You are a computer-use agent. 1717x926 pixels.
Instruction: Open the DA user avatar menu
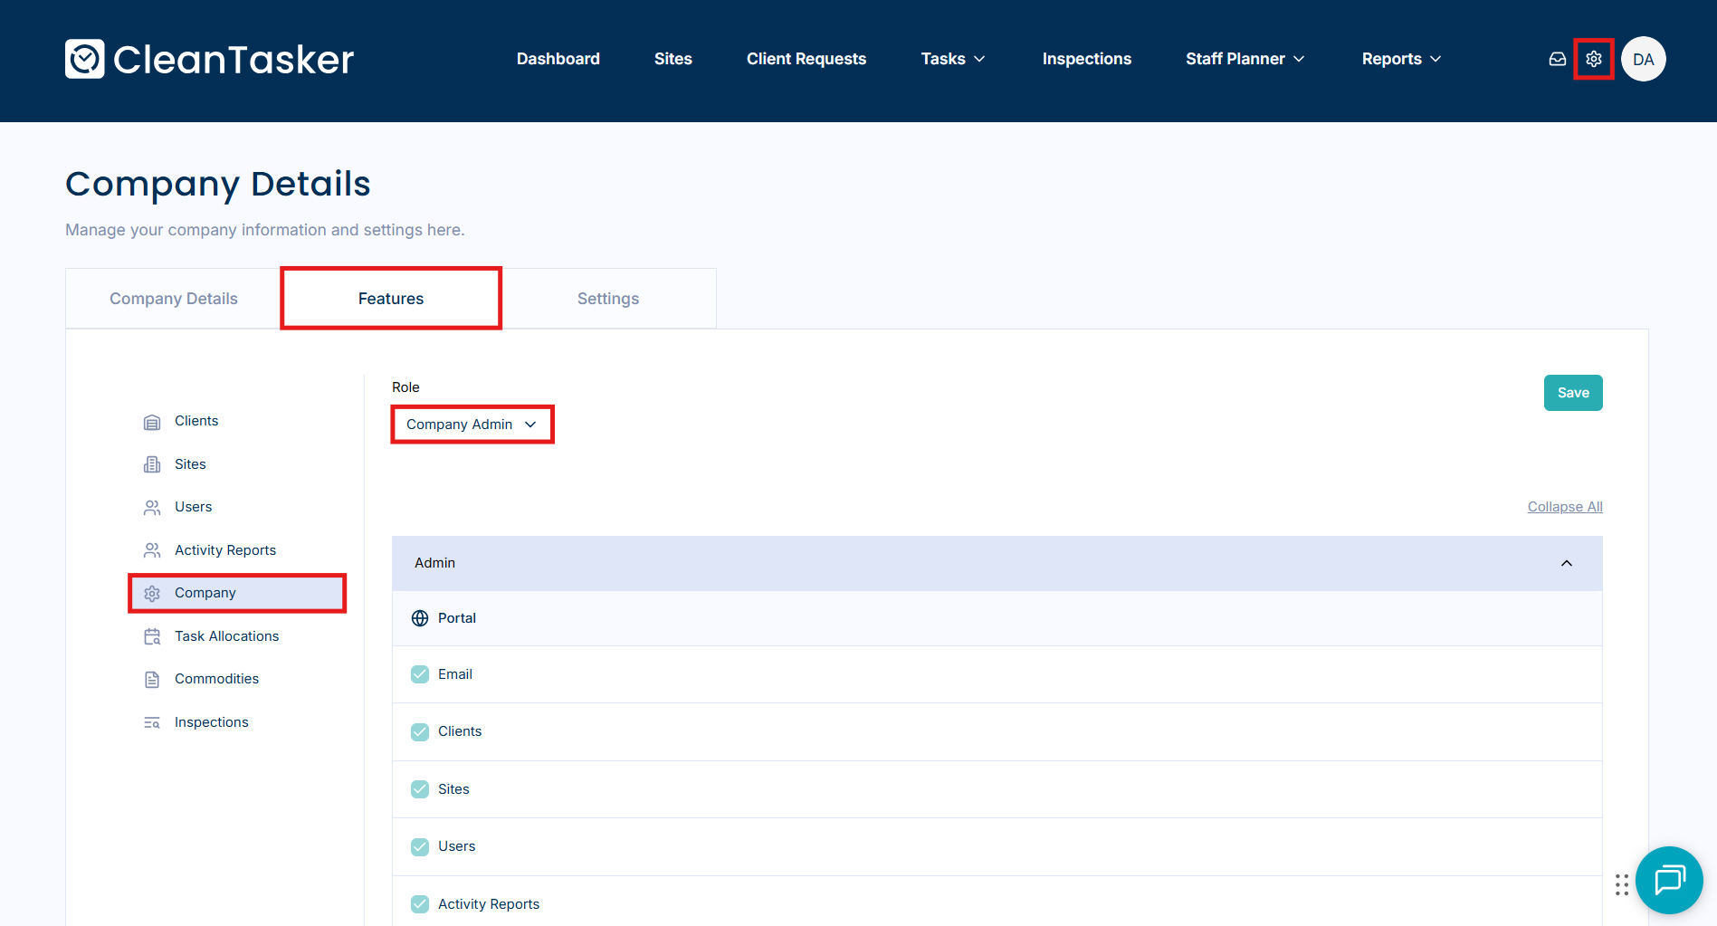point(1643,59)
